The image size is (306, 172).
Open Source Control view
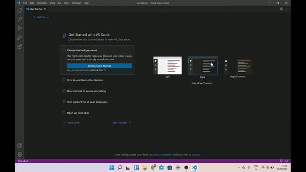coord(20,28)
